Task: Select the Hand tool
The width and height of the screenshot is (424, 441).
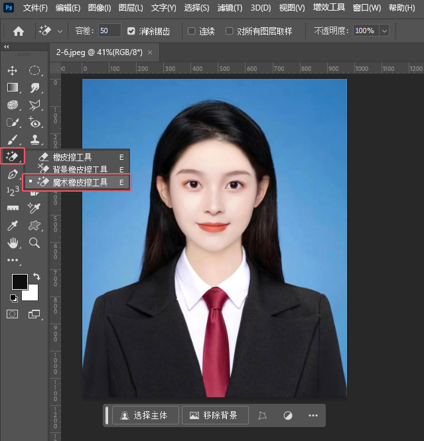Action: pos(13,243)
